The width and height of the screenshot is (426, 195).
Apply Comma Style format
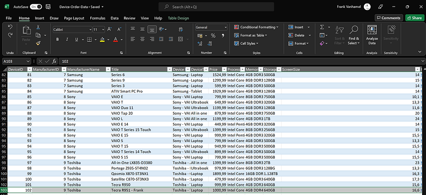point(223,36)
